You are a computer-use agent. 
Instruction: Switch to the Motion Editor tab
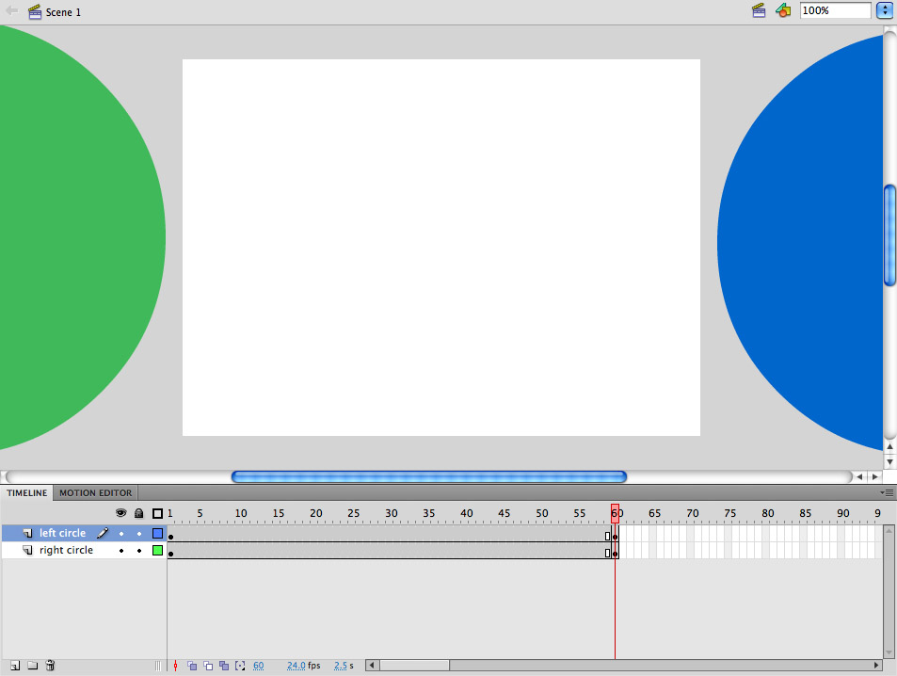click(x=95, y=492)
